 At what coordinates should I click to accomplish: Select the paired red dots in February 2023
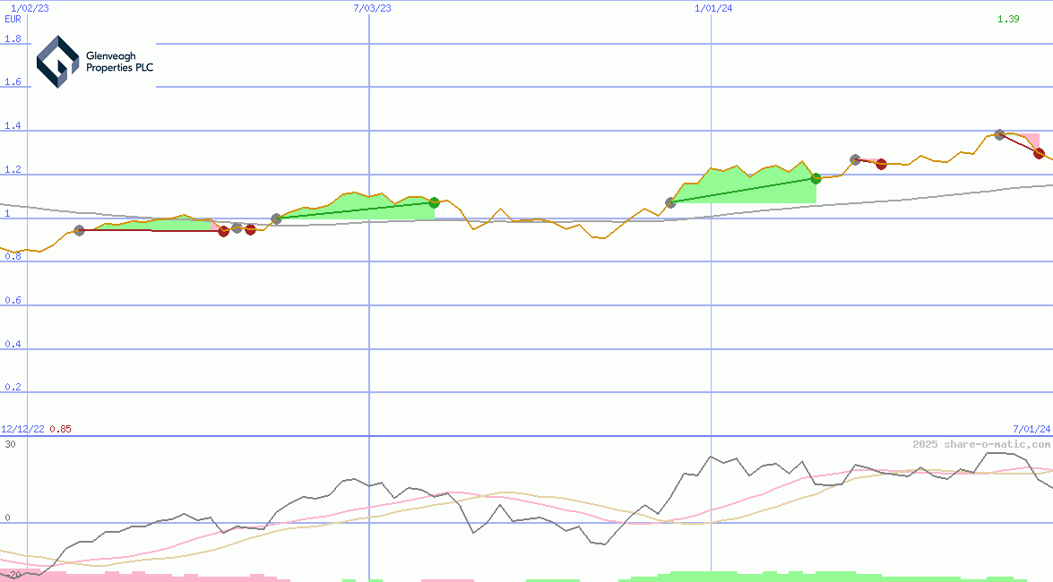(236, 230)
